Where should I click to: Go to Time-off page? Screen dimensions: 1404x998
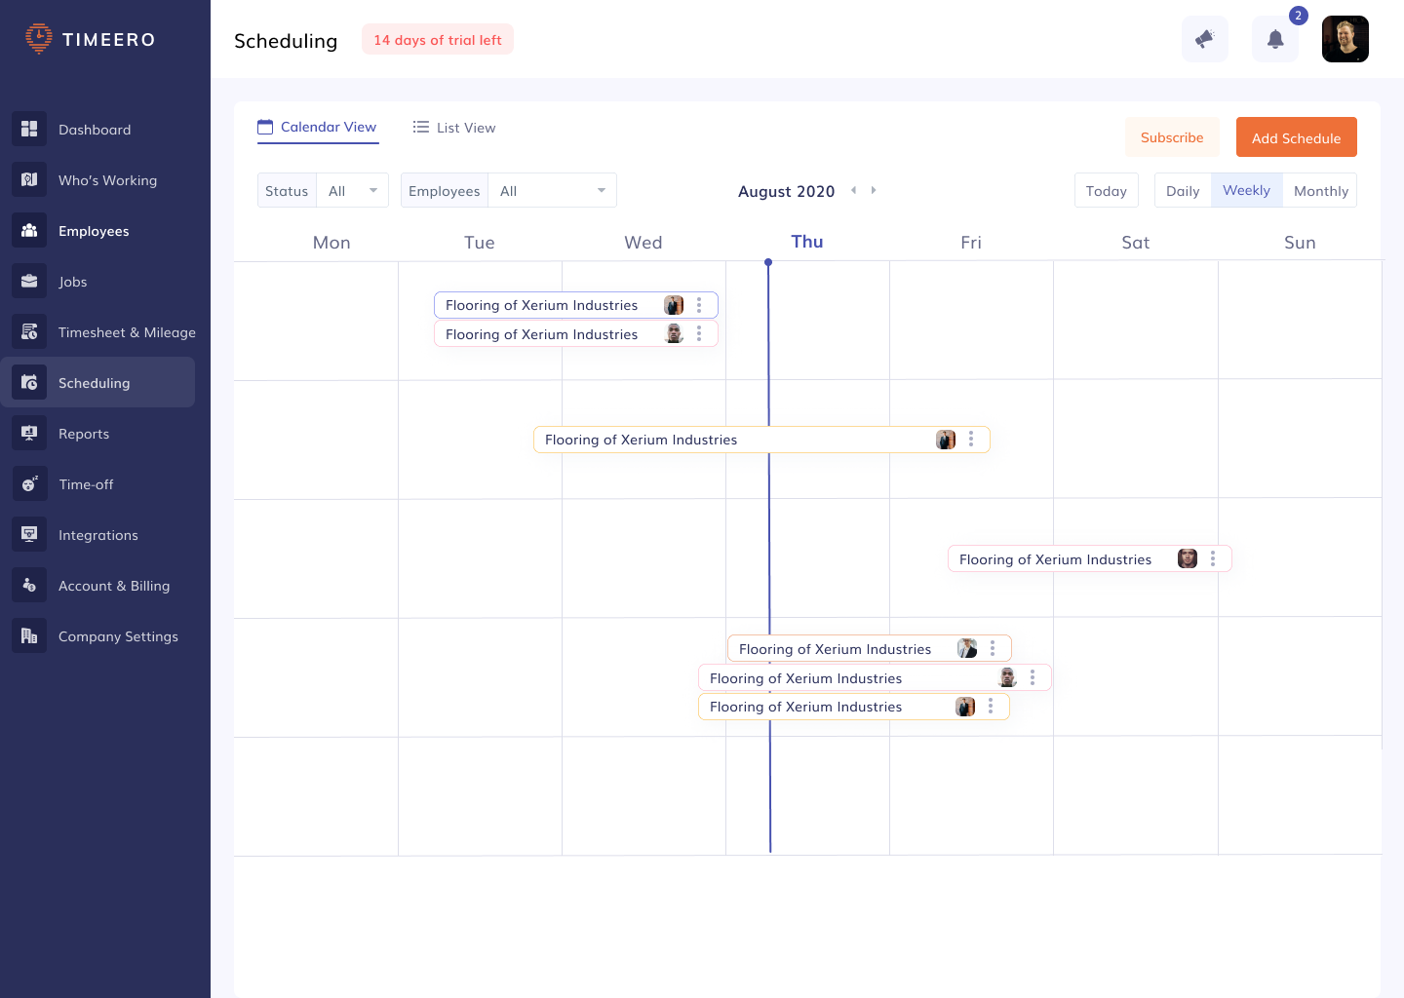(x=86, y=484)
